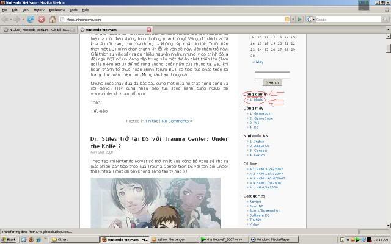Open the About Us link
The height and width of the screenshot is (244, 391).
[259, 146]
